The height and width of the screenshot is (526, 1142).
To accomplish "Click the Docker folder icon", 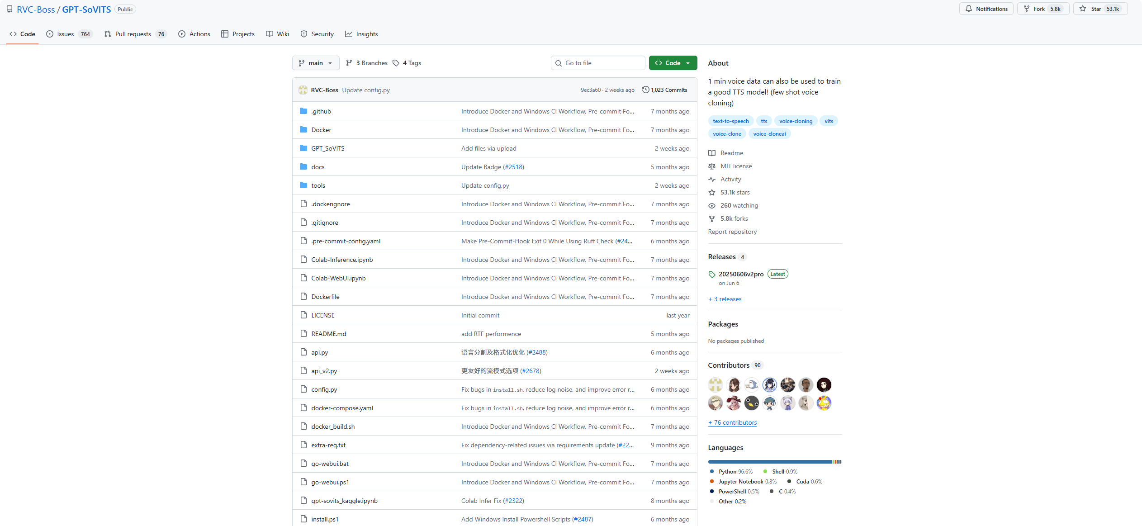I will (x=303, y=130).
